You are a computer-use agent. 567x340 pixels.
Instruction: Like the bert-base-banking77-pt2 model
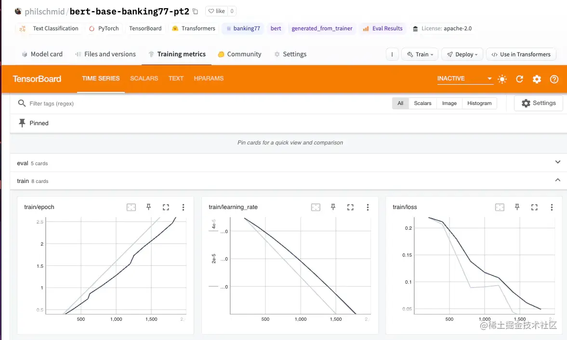click(216, 11)
